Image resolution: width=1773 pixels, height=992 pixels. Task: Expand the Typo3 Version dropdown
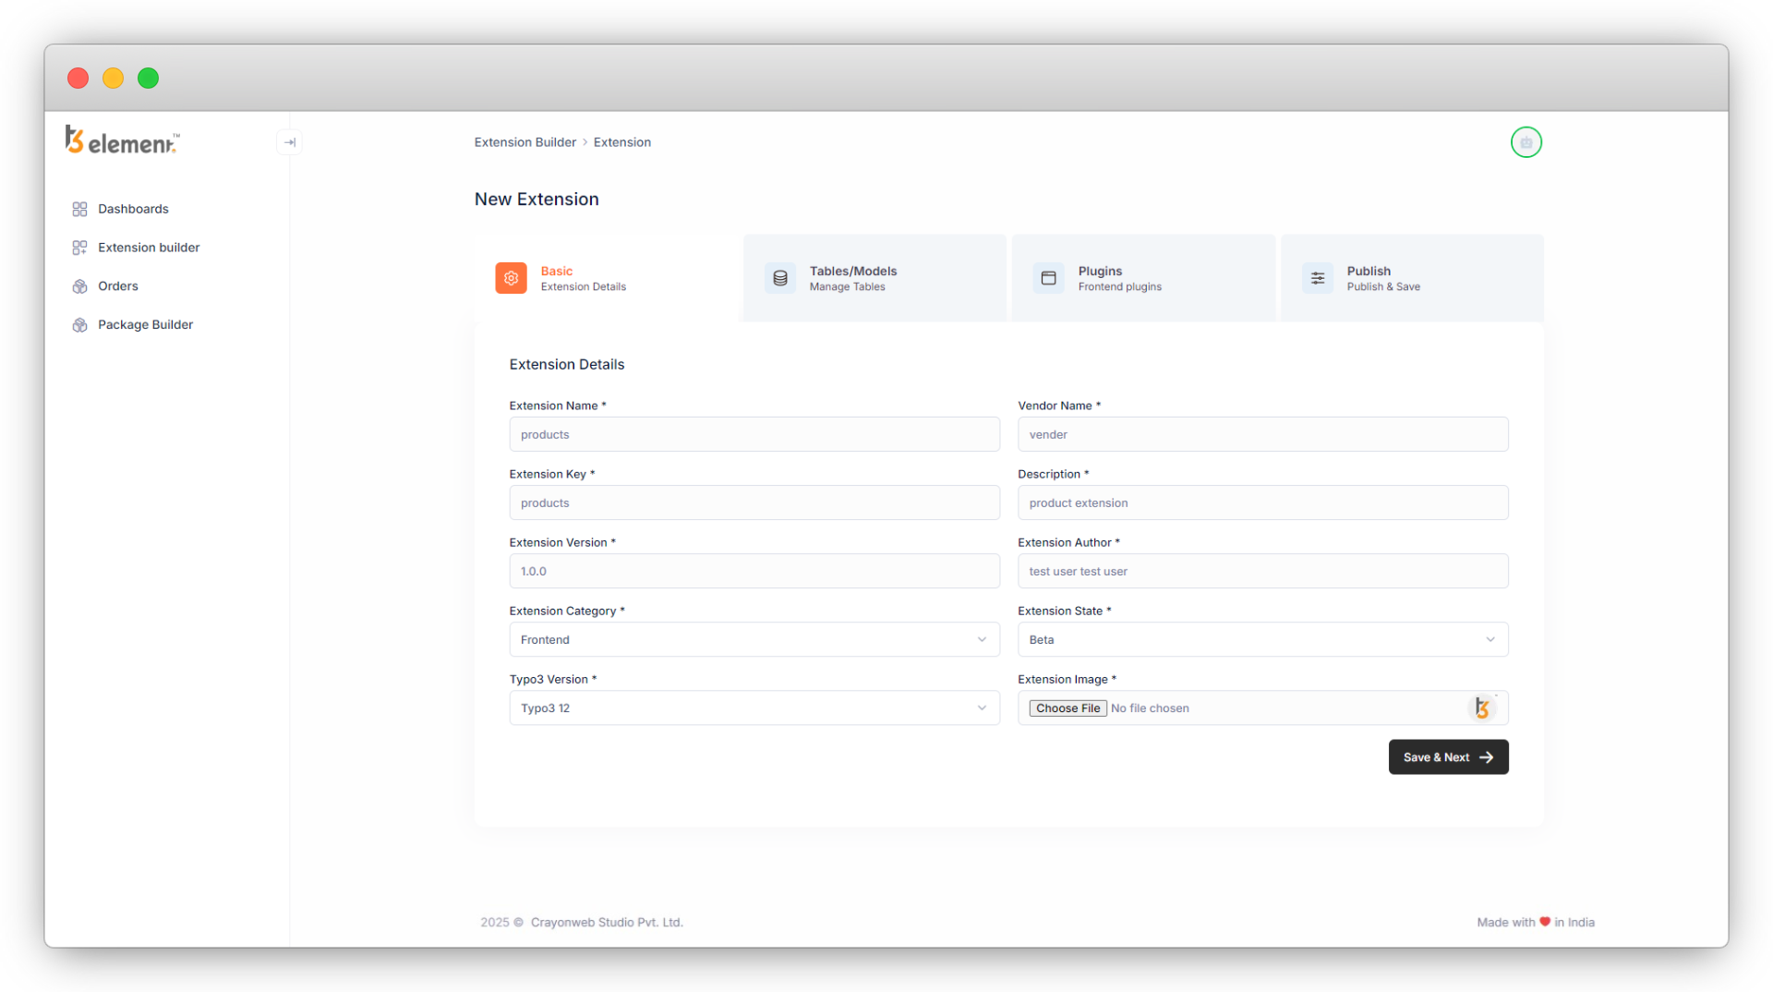point(754,708)
